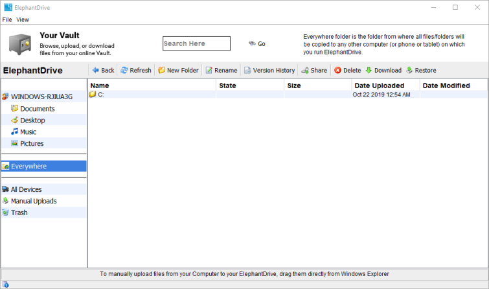Go back using the Back arrow
489x289 pixels.
tap(103, 70)
